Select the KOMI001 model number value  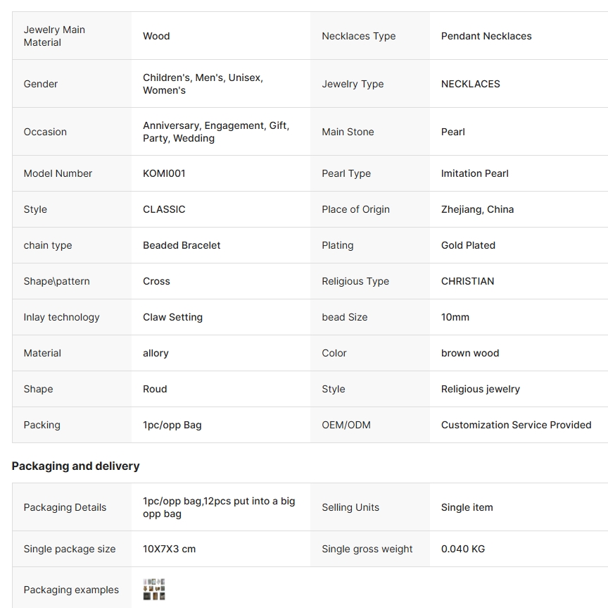coord(164,173)
